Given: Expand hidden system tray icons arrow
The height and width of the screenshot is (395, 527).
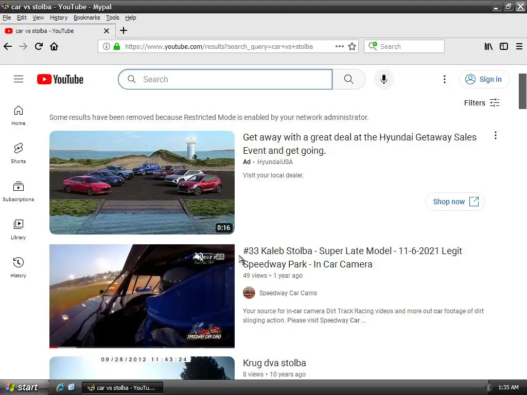Looking at the screenshot, I should pyautogui.click(x=488, y=388).
